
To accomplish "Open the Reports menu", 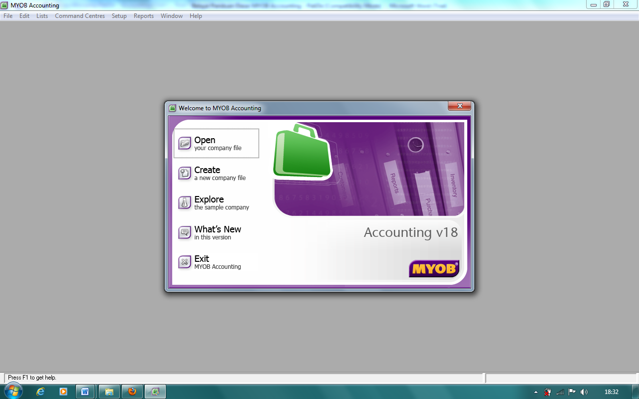I will (x=144, y=16).
